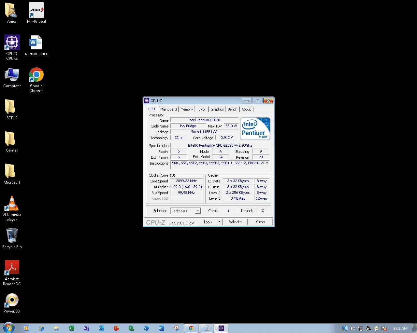Switch to the Bench tab

233,109
